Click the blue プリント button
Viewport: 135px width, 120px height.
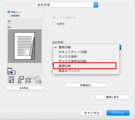coord(118,113)
